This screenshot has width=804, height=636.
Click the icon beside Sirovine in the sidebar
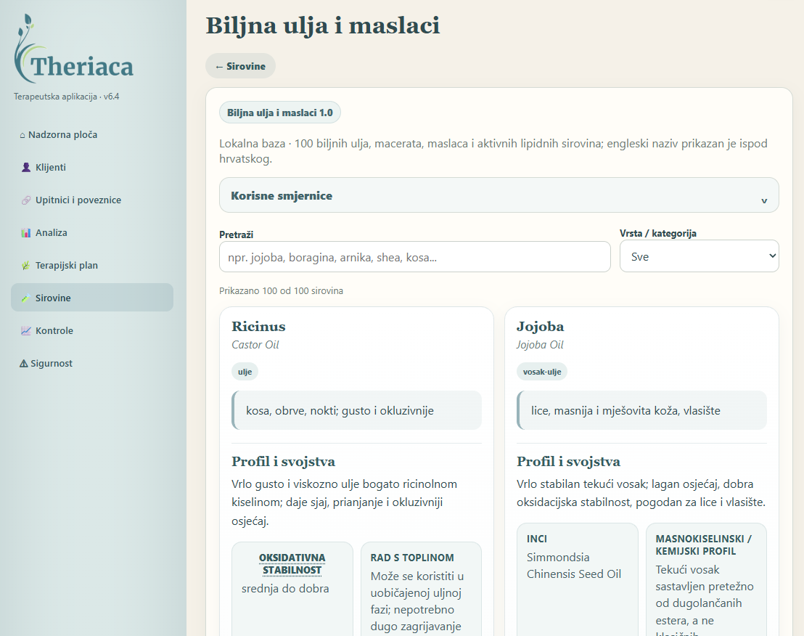[25, 298]
